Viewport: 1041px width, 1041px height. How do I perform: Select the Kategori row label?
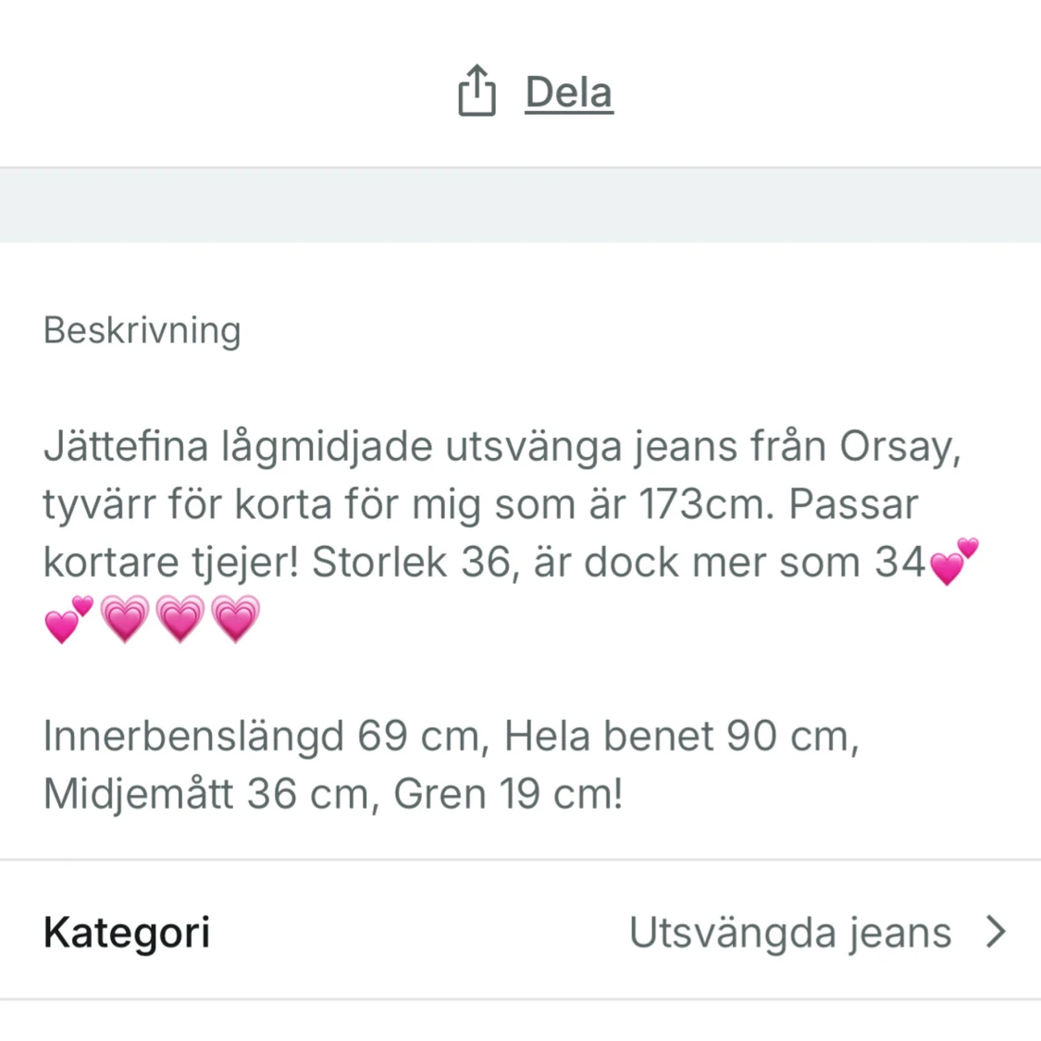[x=127, y=933]
